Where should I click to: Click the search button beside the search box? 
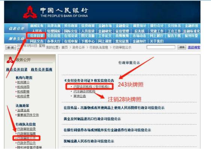pyautogui.click(x=182, y=47)
